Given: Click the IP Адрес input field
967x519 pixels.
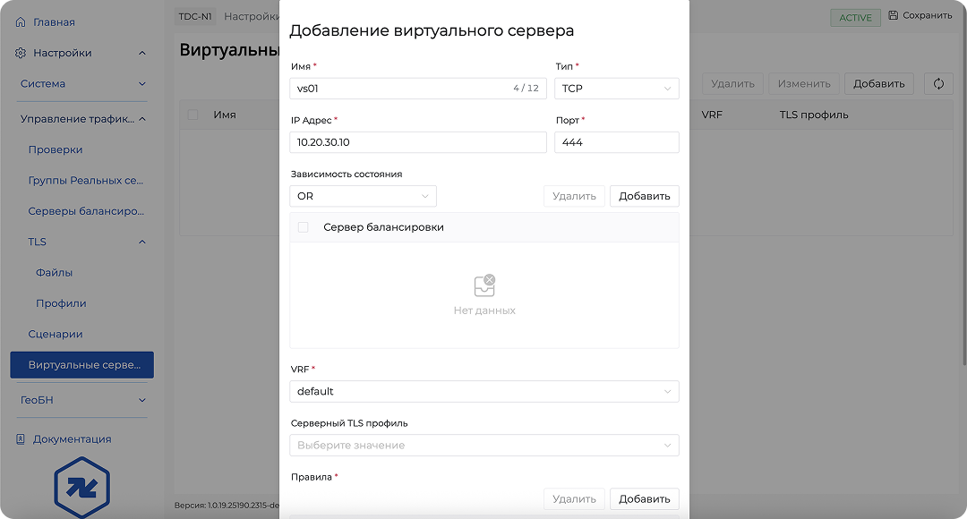Looking at the screenshot, I should click(417, 142).
